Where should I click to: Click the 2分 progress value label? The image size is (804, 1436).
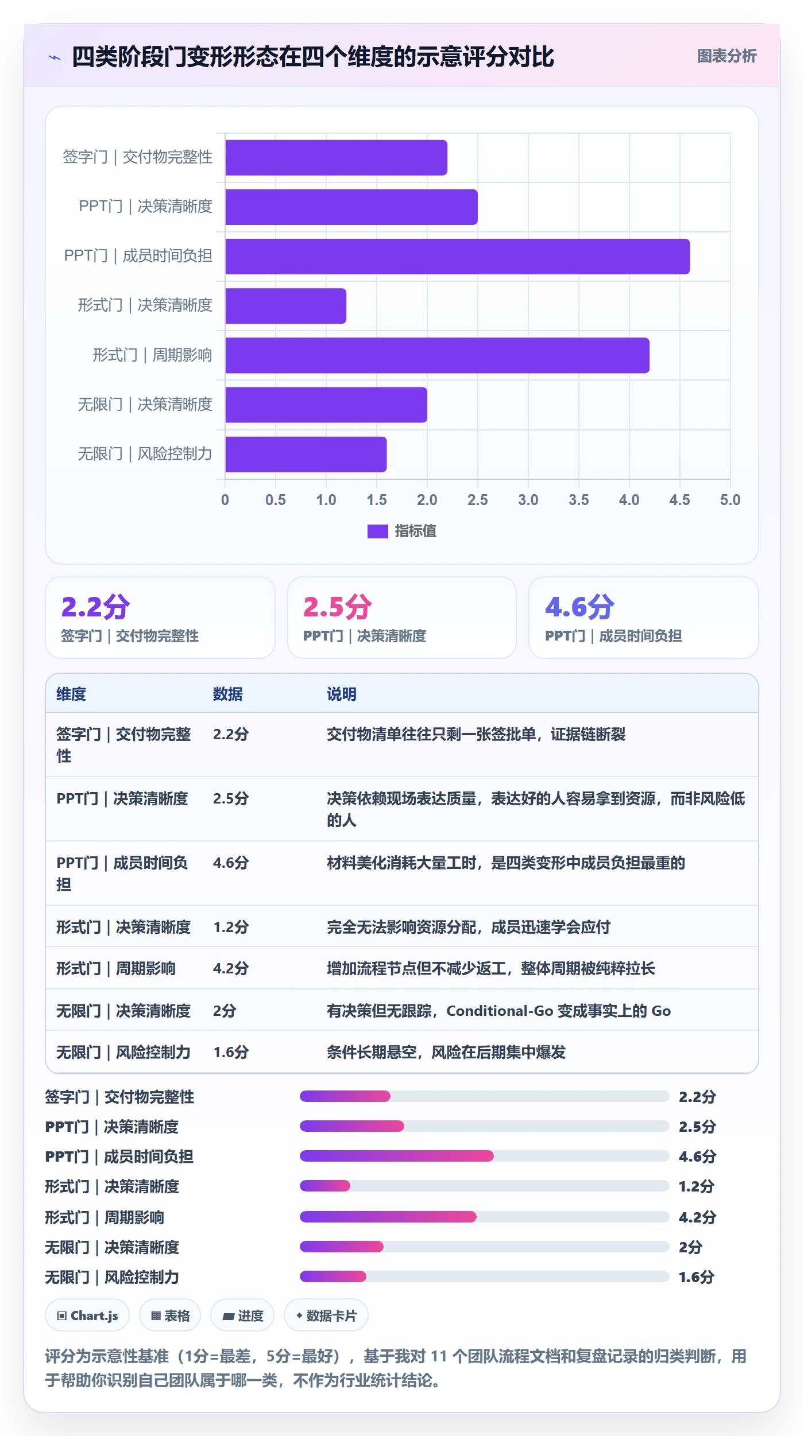click(x=691, y=1247)
